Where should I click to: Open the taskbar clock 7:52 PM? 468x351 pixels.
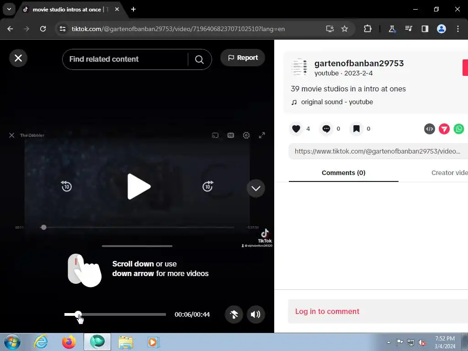point(445,342)
